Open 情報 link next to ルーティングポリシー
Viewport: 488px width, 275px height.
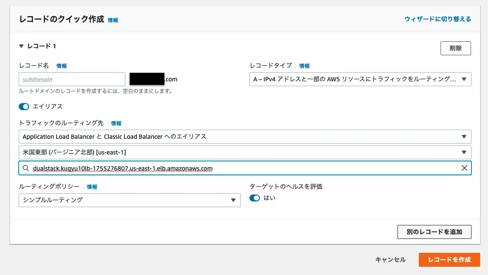pyautogui.click(x=92, y=187)
